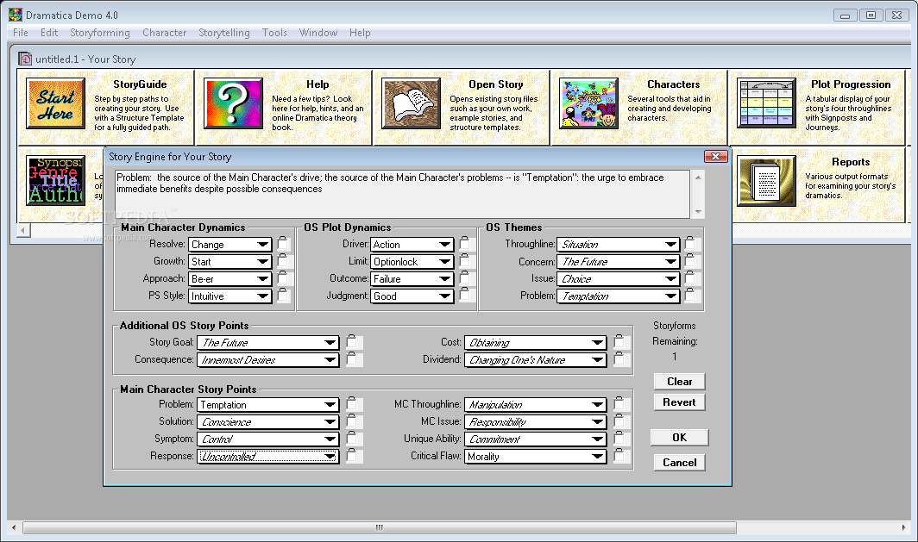Click the bottom scrollbar right arrow
This screenshot has height=542, width=918.
(x=903, y=527)
